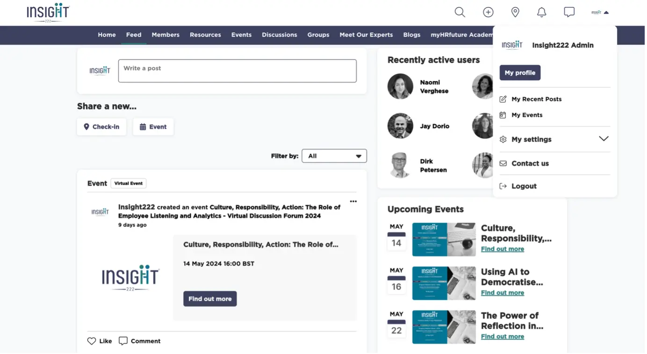Open the Resources nav item
647x354 pixels.
coord(205,35)
